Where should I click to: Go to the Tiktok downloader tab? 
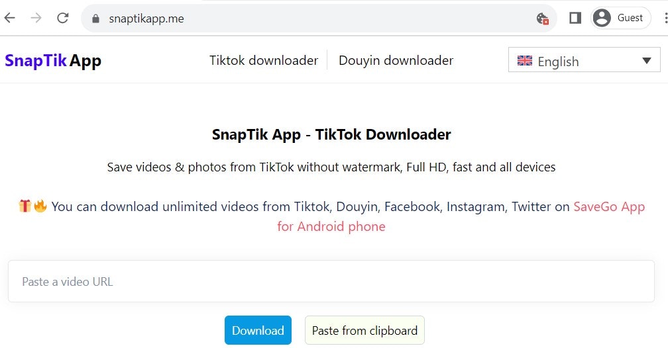pos(264,60)
